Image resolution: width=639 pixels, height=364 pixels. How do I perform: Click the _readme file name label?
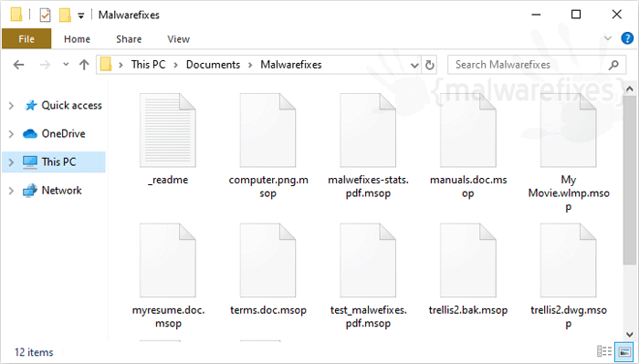[x=168, y=180]
